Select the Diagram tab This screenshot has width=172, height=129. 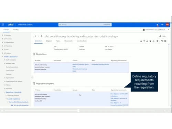click(49, 41)
